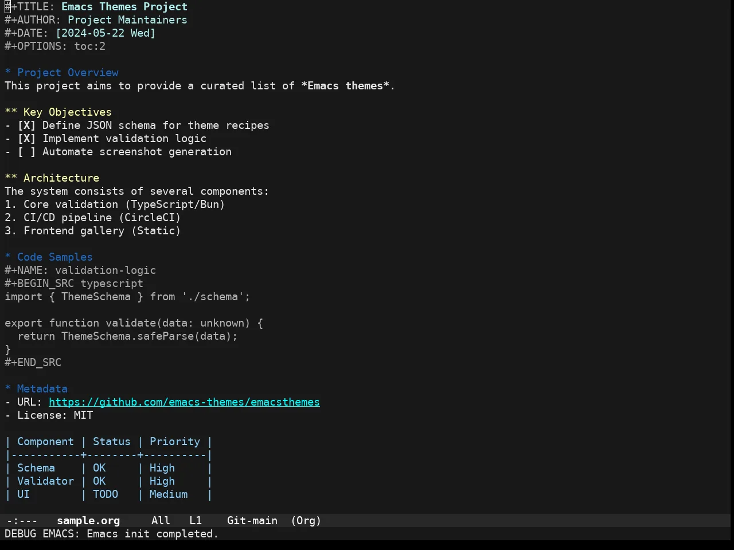Click the 'sample.org' buffer name in mode line
Viewport: 734px width, 550px height.
pos(88,521)
